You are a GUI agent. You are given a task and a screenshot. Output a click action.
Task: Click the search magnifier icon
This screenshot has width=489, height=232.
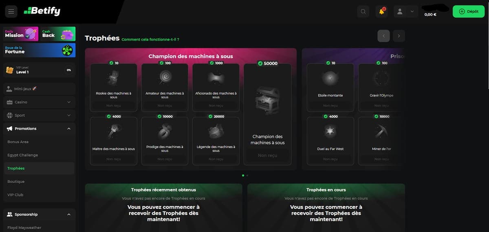(363, 11)
